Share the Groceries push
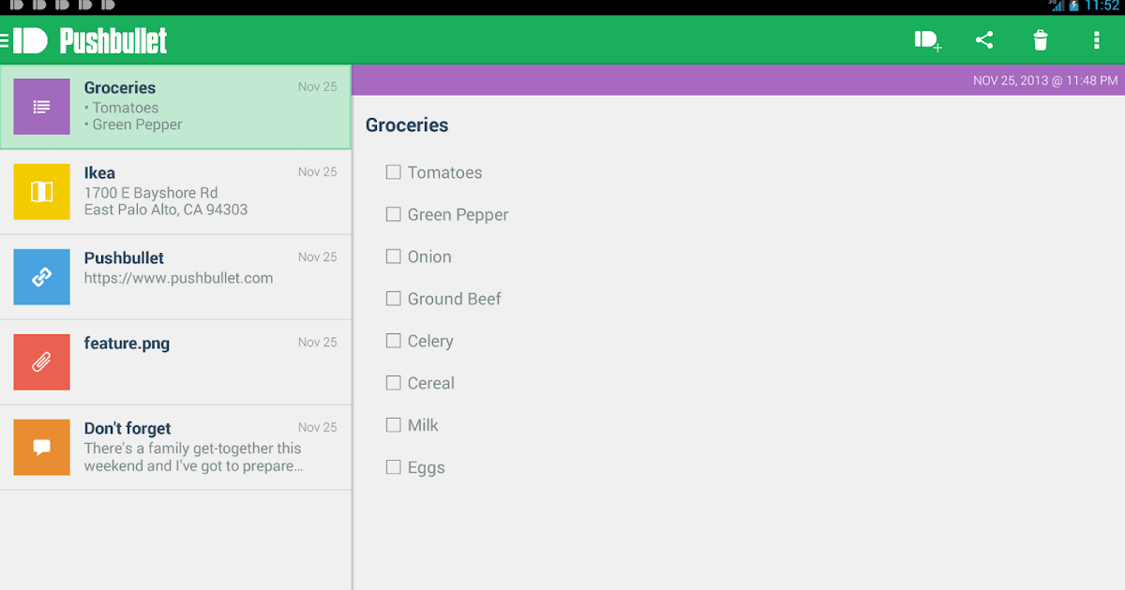This screenshot has width=1125, height=590. 984,40
